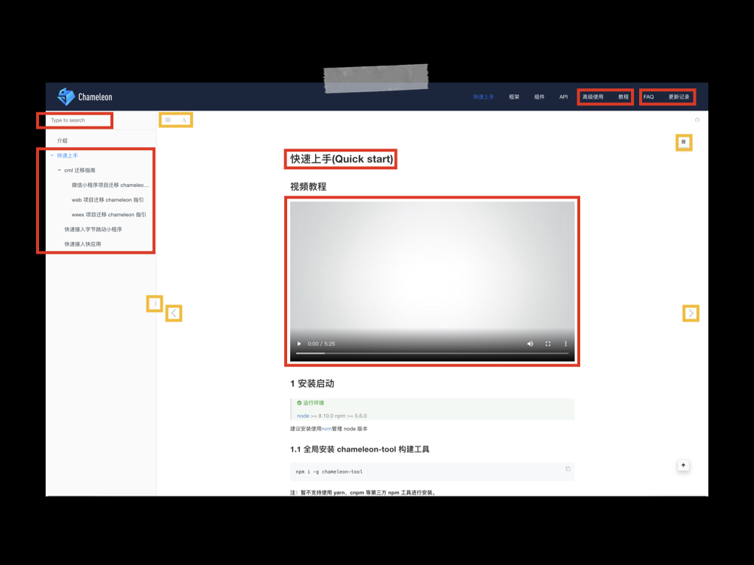Open the 教程 navigation item
The height and width of the screenshot is (565, 754).
[x=624, y=97]
